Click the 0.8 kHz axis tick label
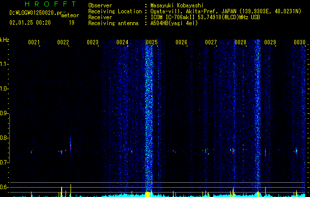This screenshot has width=310, height=197. (x=4, y=138)
